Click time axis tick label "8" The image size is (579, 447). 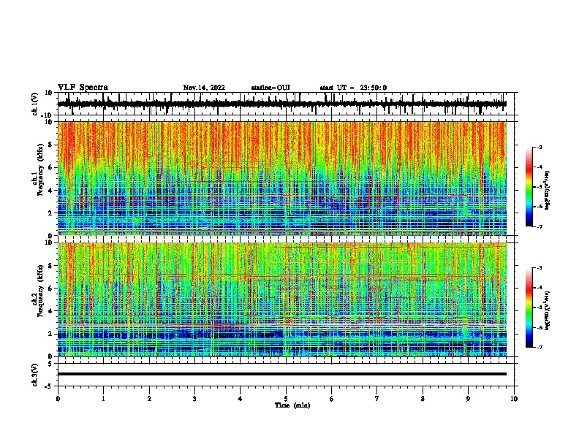click(x=423, y=399)
